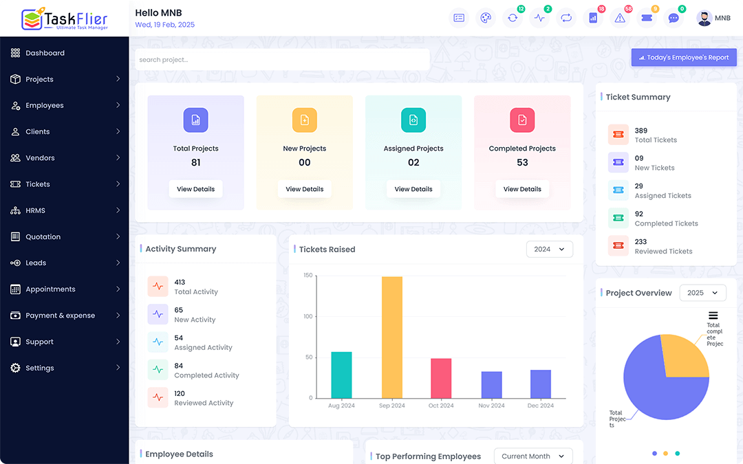Click the activity pulse icon in header
Viewport: 743px width, 464px height.
point(539,19)
